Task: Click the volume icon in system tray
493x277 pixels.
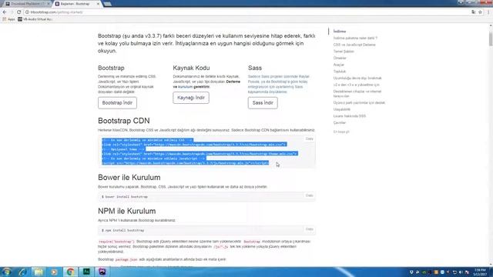Action: (x=461, y=272)
